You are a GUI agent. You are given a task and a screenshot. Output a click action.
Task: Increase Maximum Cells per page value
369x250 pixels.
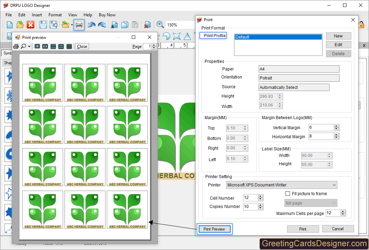pos(343,211)
